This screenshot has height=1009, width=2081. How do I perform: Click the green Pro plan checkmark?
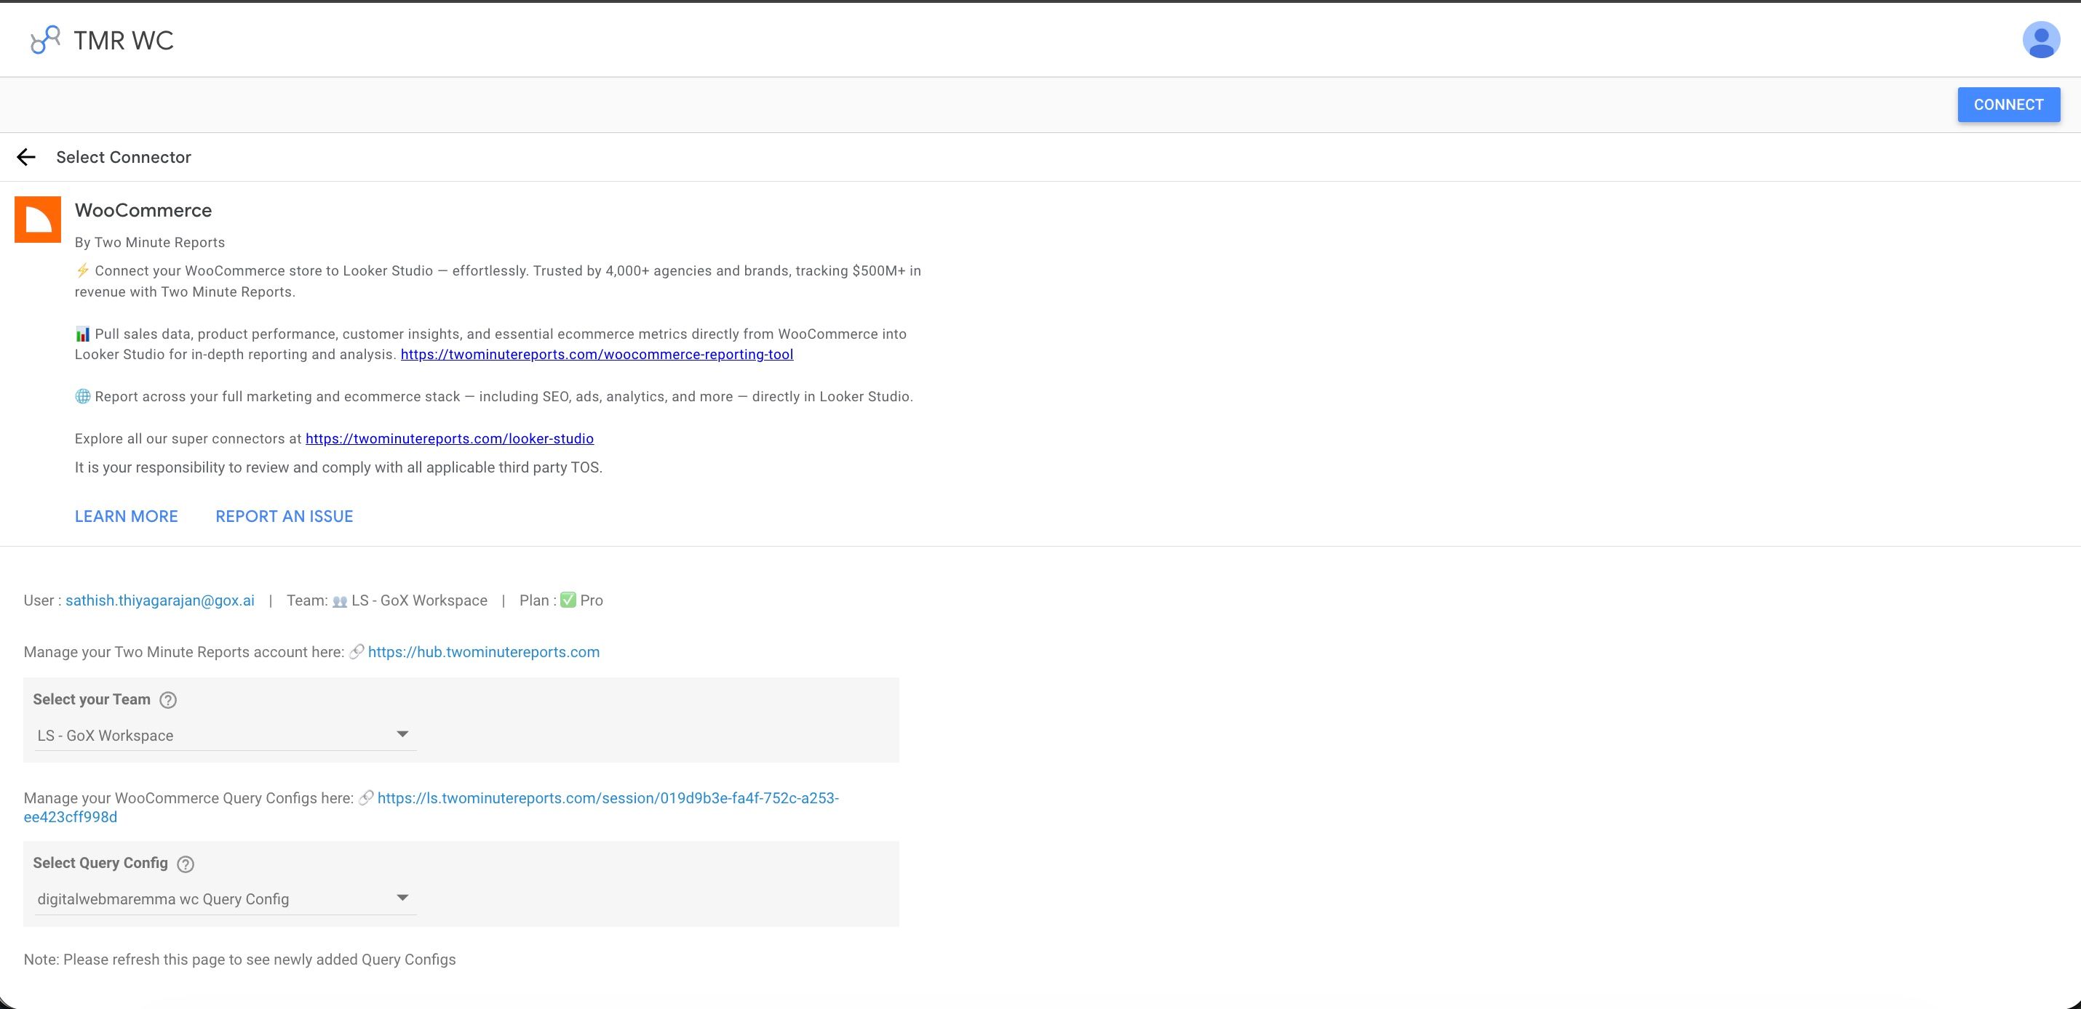pyautogui.click(x=568, y=600)
